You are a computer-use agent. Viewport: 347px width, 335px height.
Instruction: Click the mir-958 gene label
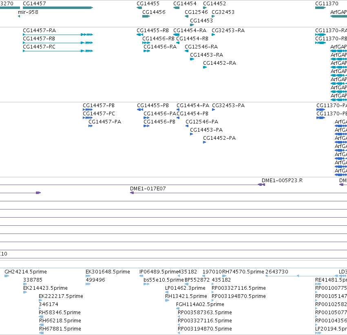coord(28,12)
